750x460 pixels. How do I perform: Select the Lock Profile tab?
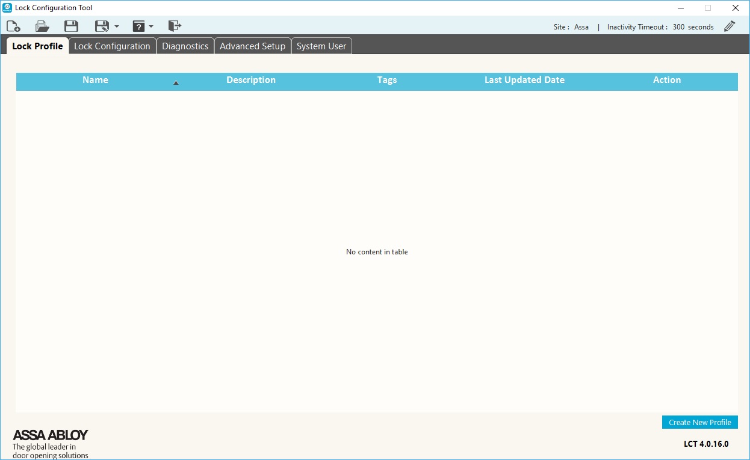pyautogui.click(x=37, y=46)
